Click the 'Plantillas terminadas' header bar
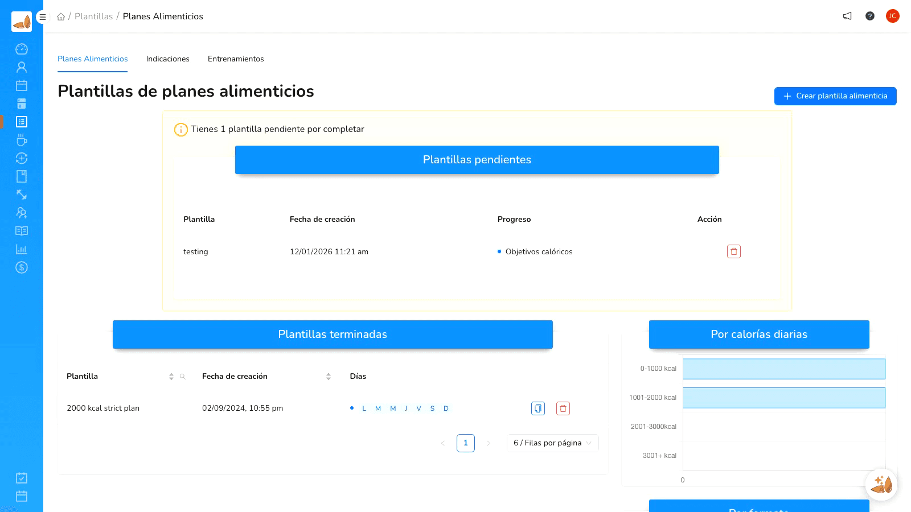The image size is (911, 512). tap(333, 335)
